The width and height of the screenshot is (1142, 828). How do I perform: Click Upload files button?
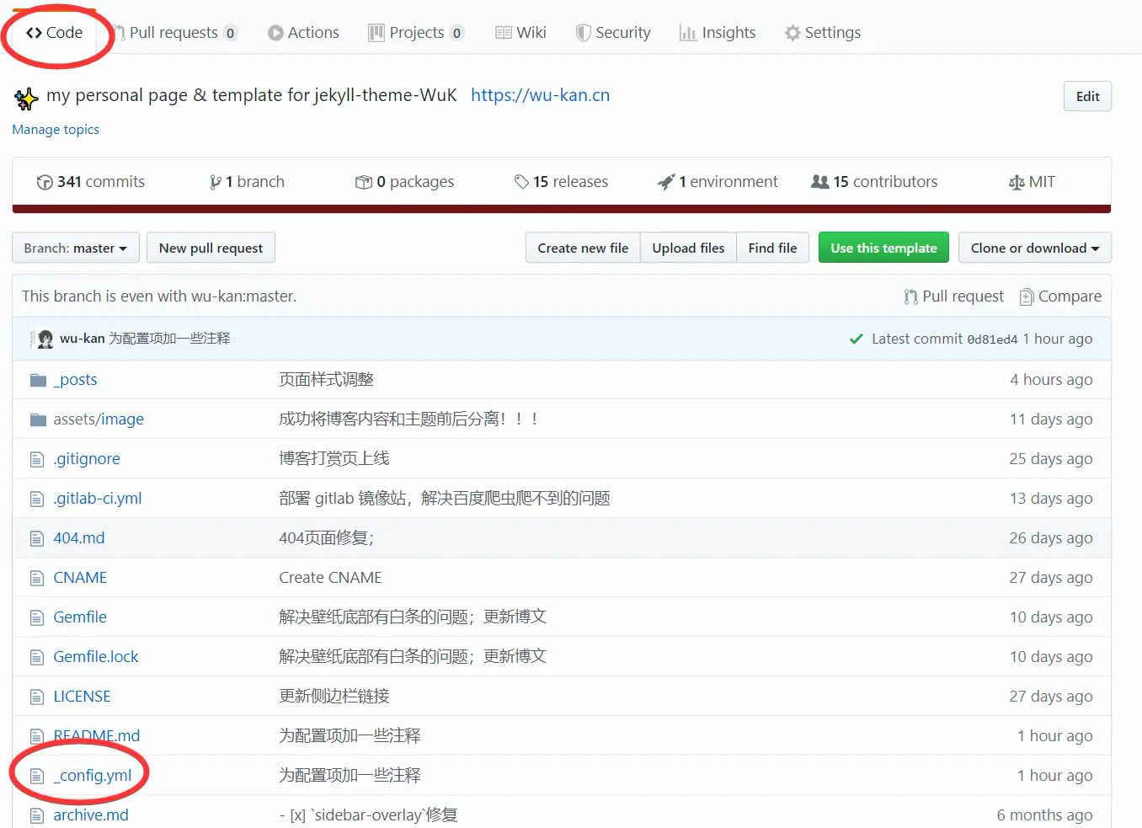coord(688,248)
